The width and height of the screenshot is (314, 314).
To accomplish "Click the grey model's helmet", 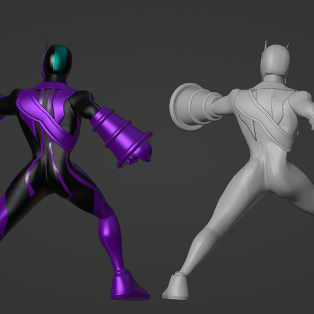I will point(276,60).
